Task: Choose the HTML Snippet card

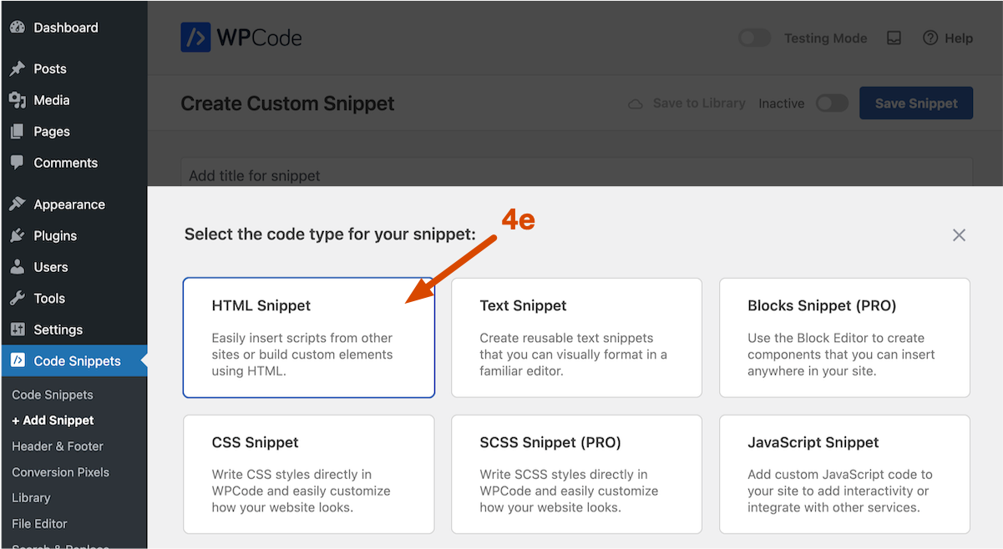Action: (309, 337)
